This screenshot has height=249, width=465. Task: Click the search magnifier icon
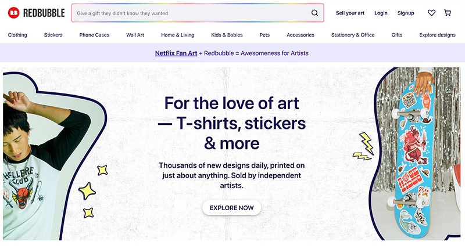314,13
